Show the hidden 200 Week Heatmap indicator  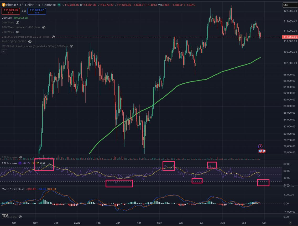coord(44,27)
